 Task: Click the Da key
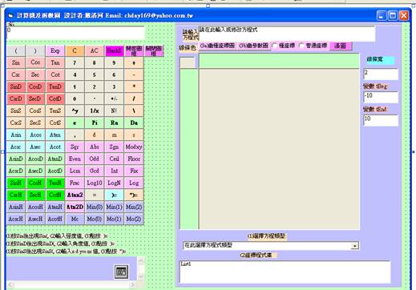pyautogui.click(x=134, y=123)
